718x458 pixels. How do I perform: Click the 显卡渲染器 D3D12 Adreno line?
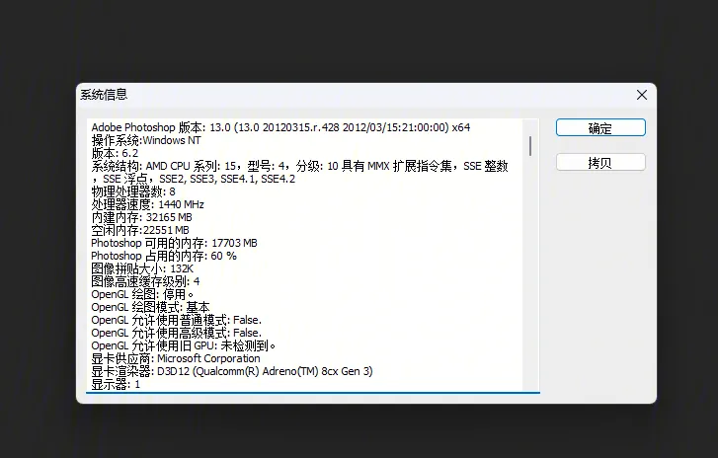pyautogui.click(x=232, y=371)
